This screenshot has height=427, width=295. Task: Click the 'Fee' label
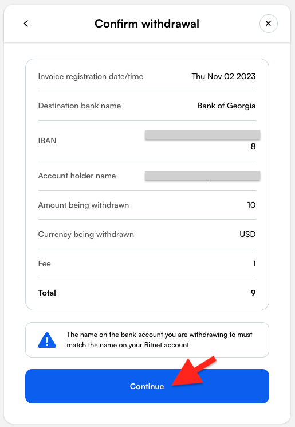click(x=44, y=263)
